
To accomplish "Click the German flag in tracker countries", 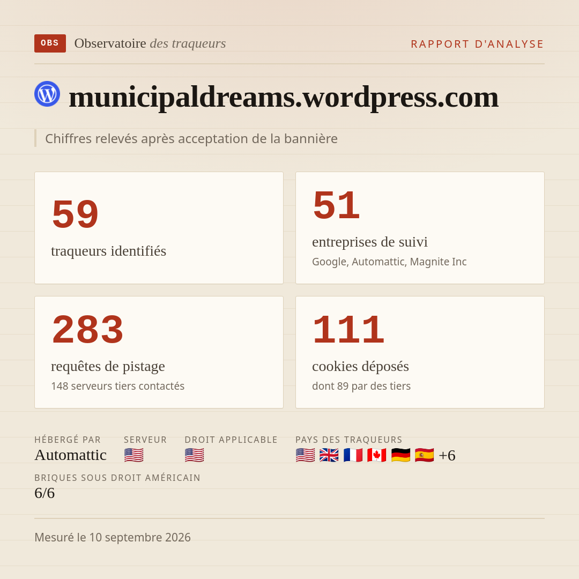I will click(400, 455).
